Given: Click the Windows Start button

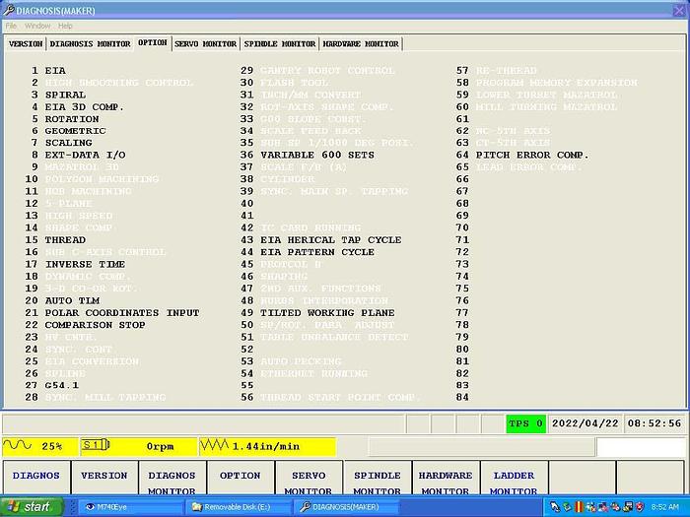Looking at the screenshot, I should tap(31, 506).
